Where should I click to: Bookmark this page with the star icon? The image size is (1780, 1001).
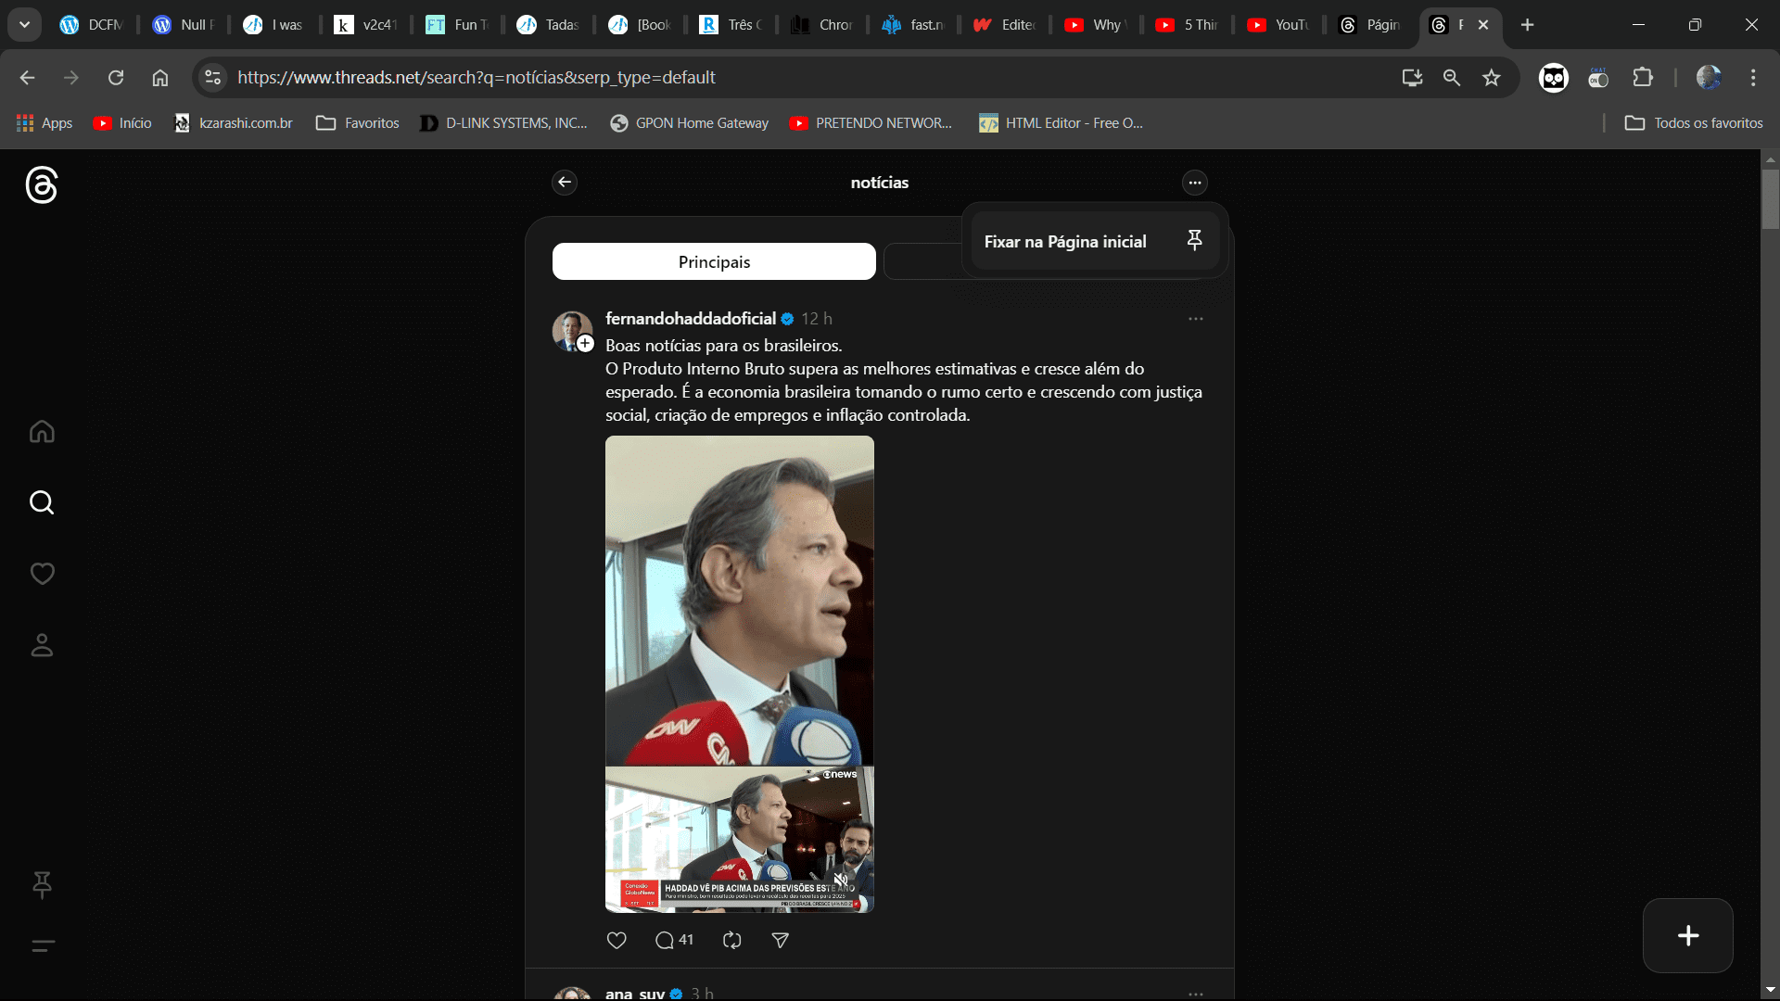pos(1491,78)
